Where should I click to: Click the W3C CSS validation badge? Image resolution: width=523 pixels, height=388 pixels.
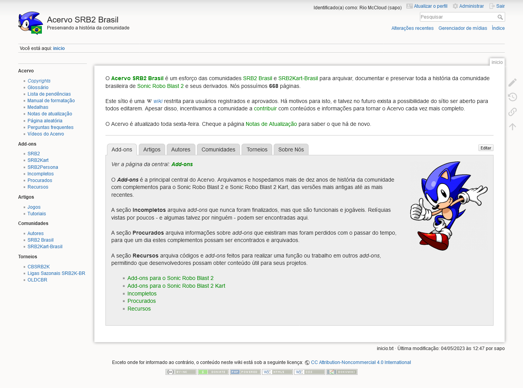click(x=310, y=372)
